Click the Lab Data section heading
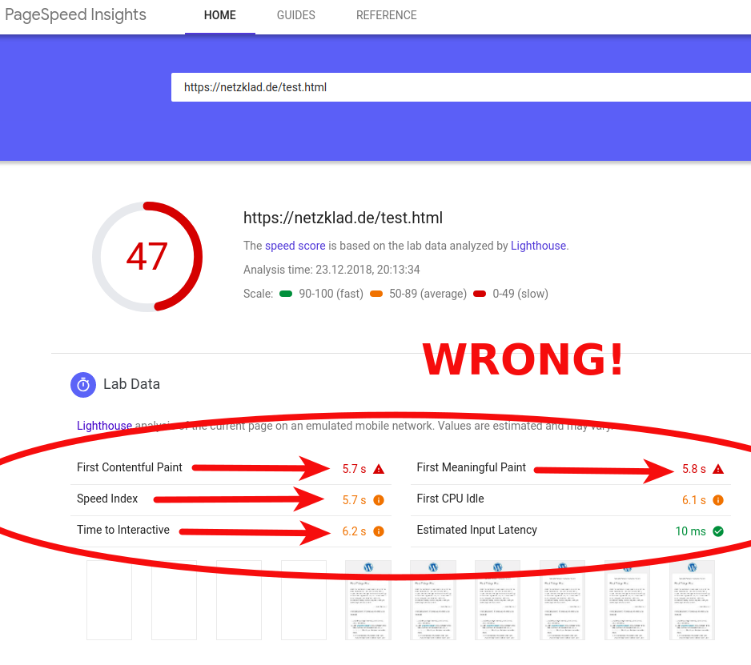The image size is (751, 665). [x=132, y=384]
